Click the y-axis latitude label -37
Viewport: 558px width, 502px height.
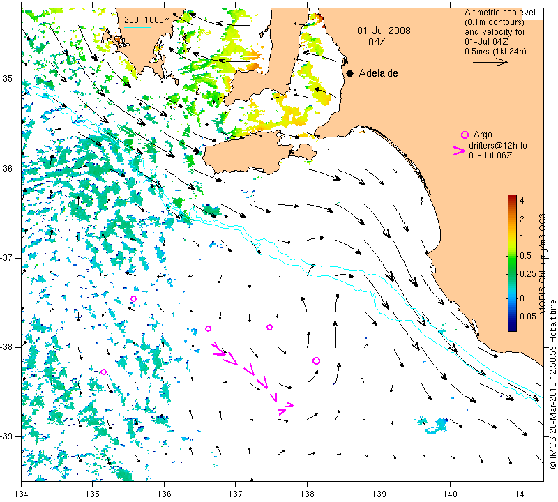tap(7, 257)
